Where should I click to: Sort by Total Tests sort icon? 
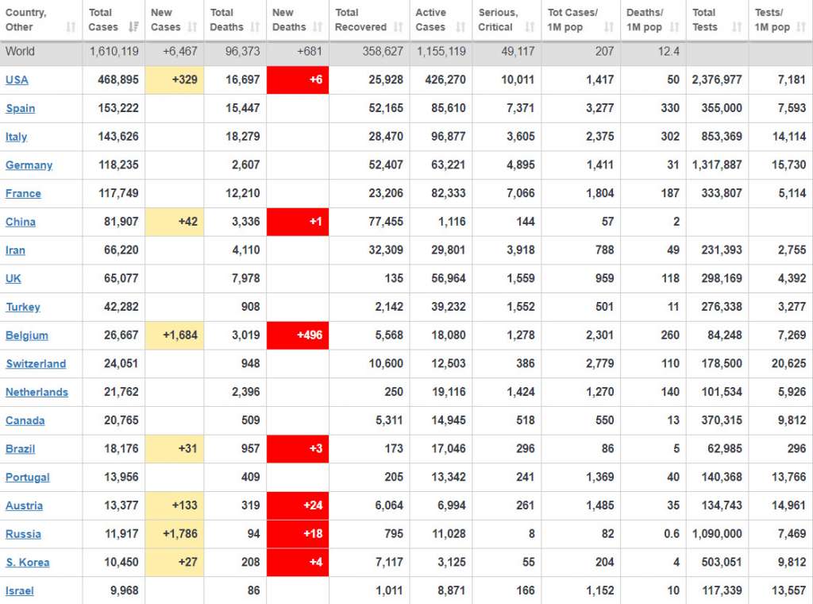737,27
